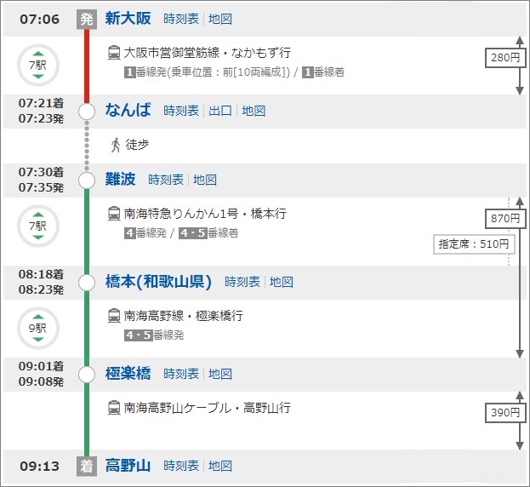The width and height of the screenshot is (530, 487).
Task: Click train icon beside 南海高野線・極楽橋行
Action: click(x=114, y=316)
